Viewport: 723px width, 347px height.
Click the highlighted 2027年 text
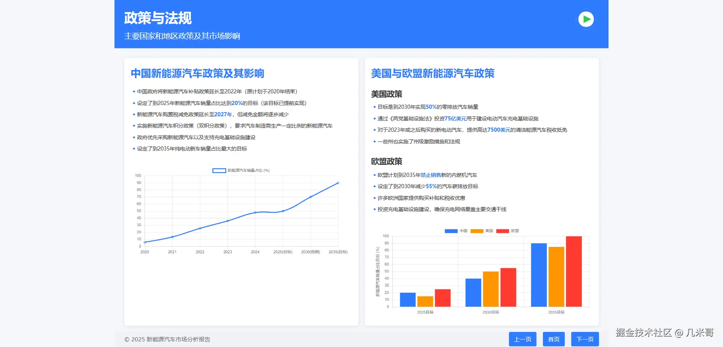pyautogui.click(x=223, y=114)
